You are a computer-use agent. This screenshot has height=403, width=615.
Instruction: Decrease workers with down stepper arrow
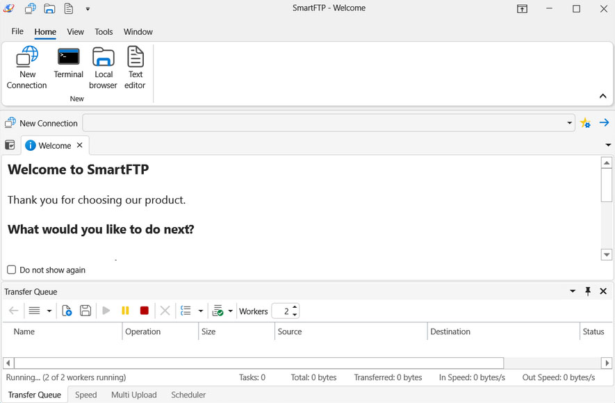click(x=295, y=315)
